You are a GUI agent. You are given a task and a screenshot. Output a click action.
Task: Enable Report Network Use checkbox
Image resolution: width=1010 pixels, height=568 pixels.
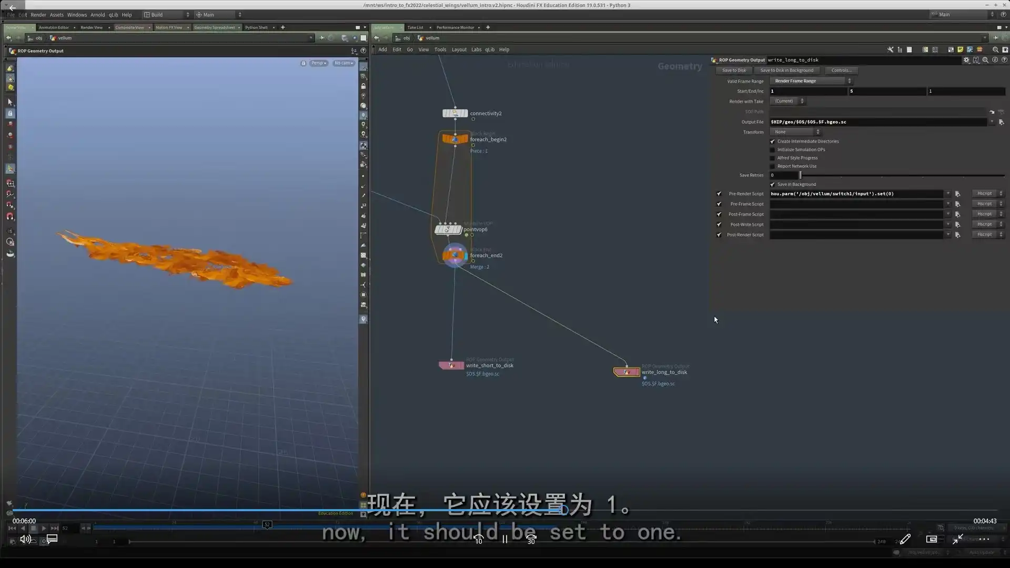coord(773,167)
